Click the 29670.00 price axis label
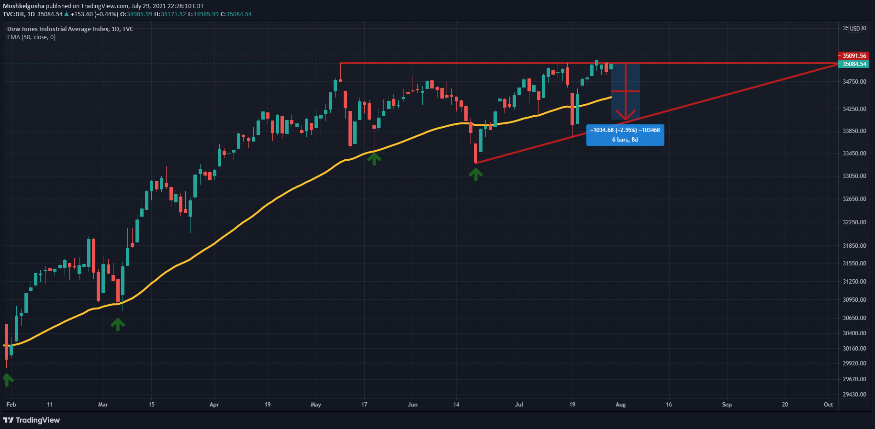Image resolution: width=875 pixels, height=429 pixels. (x=854, y=379)
